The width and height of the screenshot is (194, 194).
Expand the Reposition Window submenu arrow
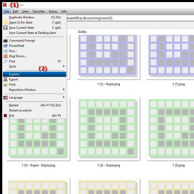click(x=64, y=89)
